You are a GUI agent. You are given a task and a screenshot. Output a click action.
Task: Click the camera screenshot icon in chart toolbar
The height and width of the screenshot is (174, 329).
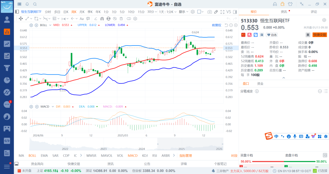tap(210, 12)
